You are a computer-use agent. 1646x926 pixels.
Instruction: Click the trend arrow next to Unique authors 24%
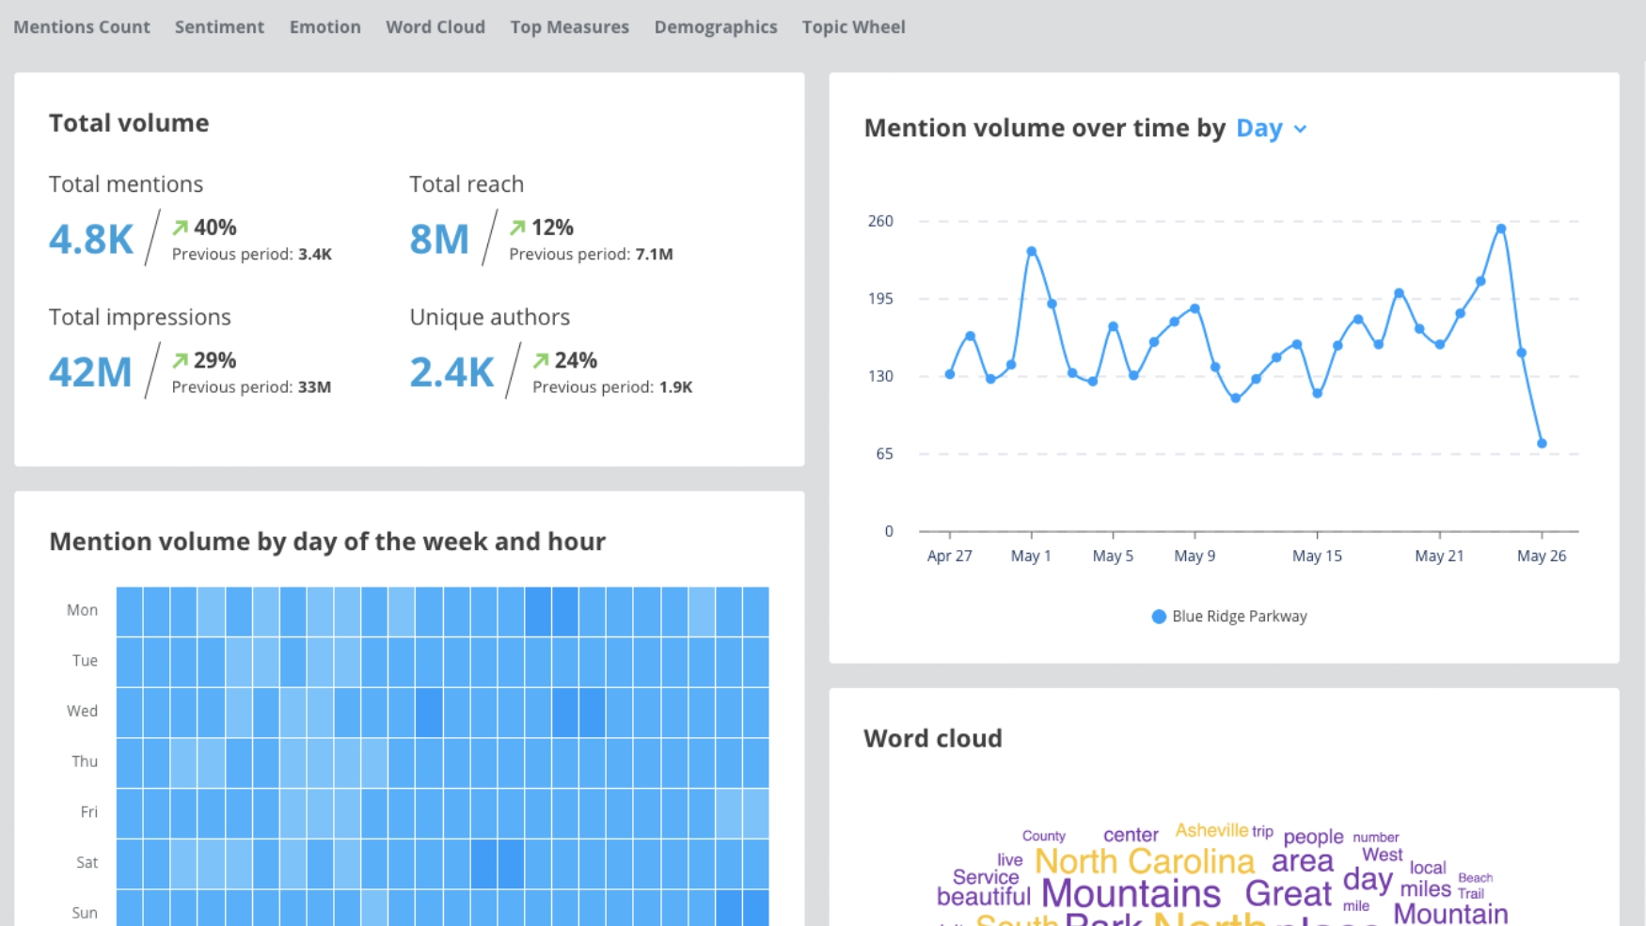point(541,359)
